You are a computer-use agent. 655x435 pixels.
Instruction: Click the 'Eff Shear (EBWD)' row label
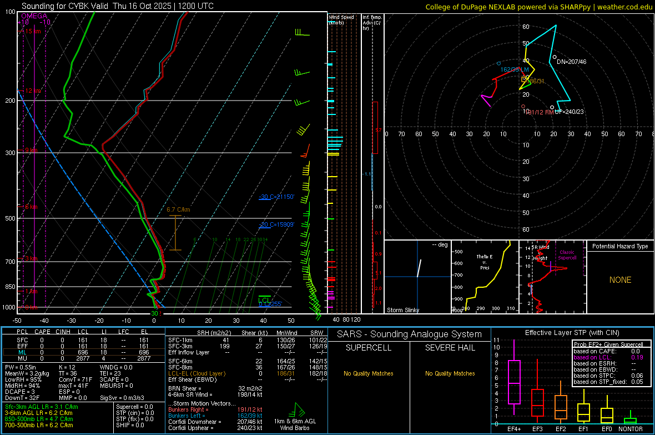point(193,380)
